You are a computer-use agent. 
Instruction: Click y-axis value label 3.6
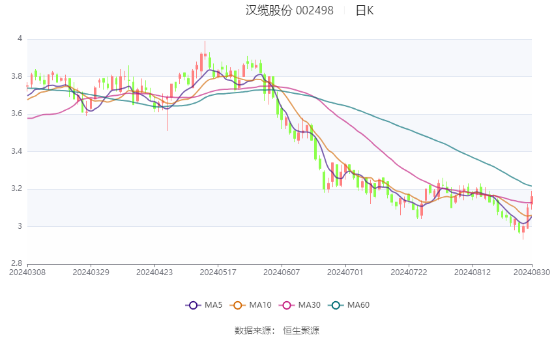[16, 114]
